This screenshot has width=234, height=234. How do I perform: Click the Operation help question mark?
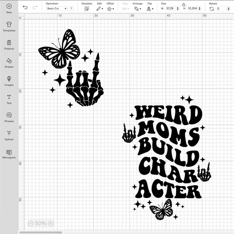coord(70,8)
